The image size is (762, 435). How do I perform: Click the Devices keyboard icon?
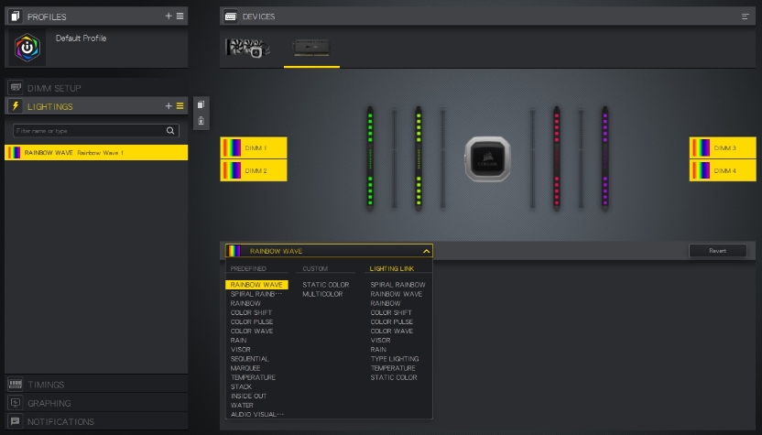point(231,16)
